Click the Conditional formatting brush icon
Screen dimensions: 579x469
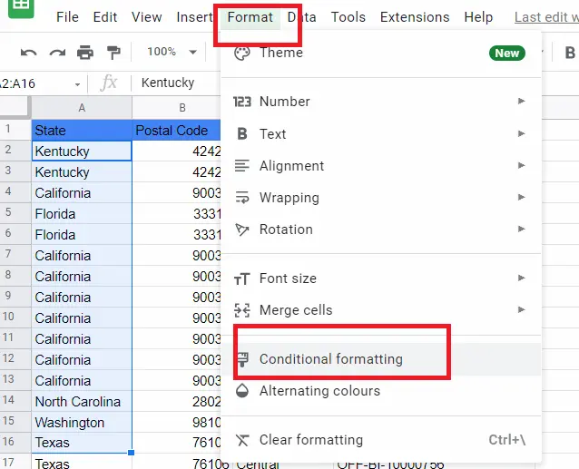pyautogui.click(x=242, y=359)
